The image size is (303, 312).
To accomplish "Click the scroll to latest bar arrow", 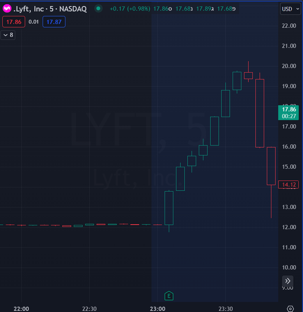I will pyautogui.click(x=288, y=281).
